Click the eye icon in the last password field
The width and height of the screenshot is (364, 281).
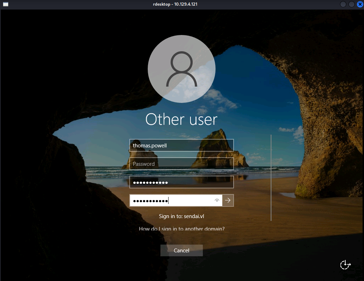217,200
